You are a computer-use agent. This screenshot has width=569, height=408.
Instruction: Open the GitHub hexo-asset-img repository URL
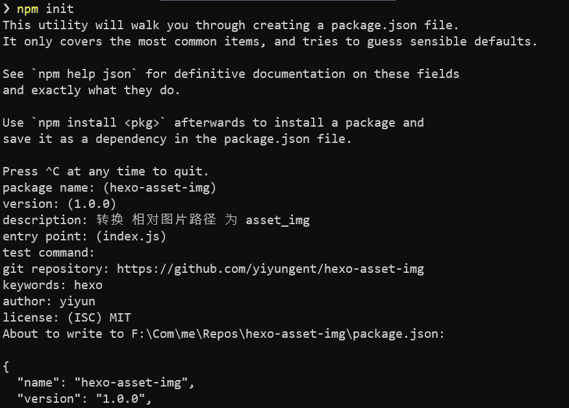270,269
